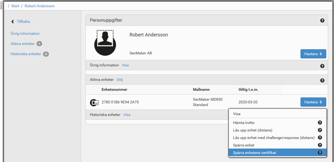Click the help icon in Personuppgifter header

[x=322, y=21]
